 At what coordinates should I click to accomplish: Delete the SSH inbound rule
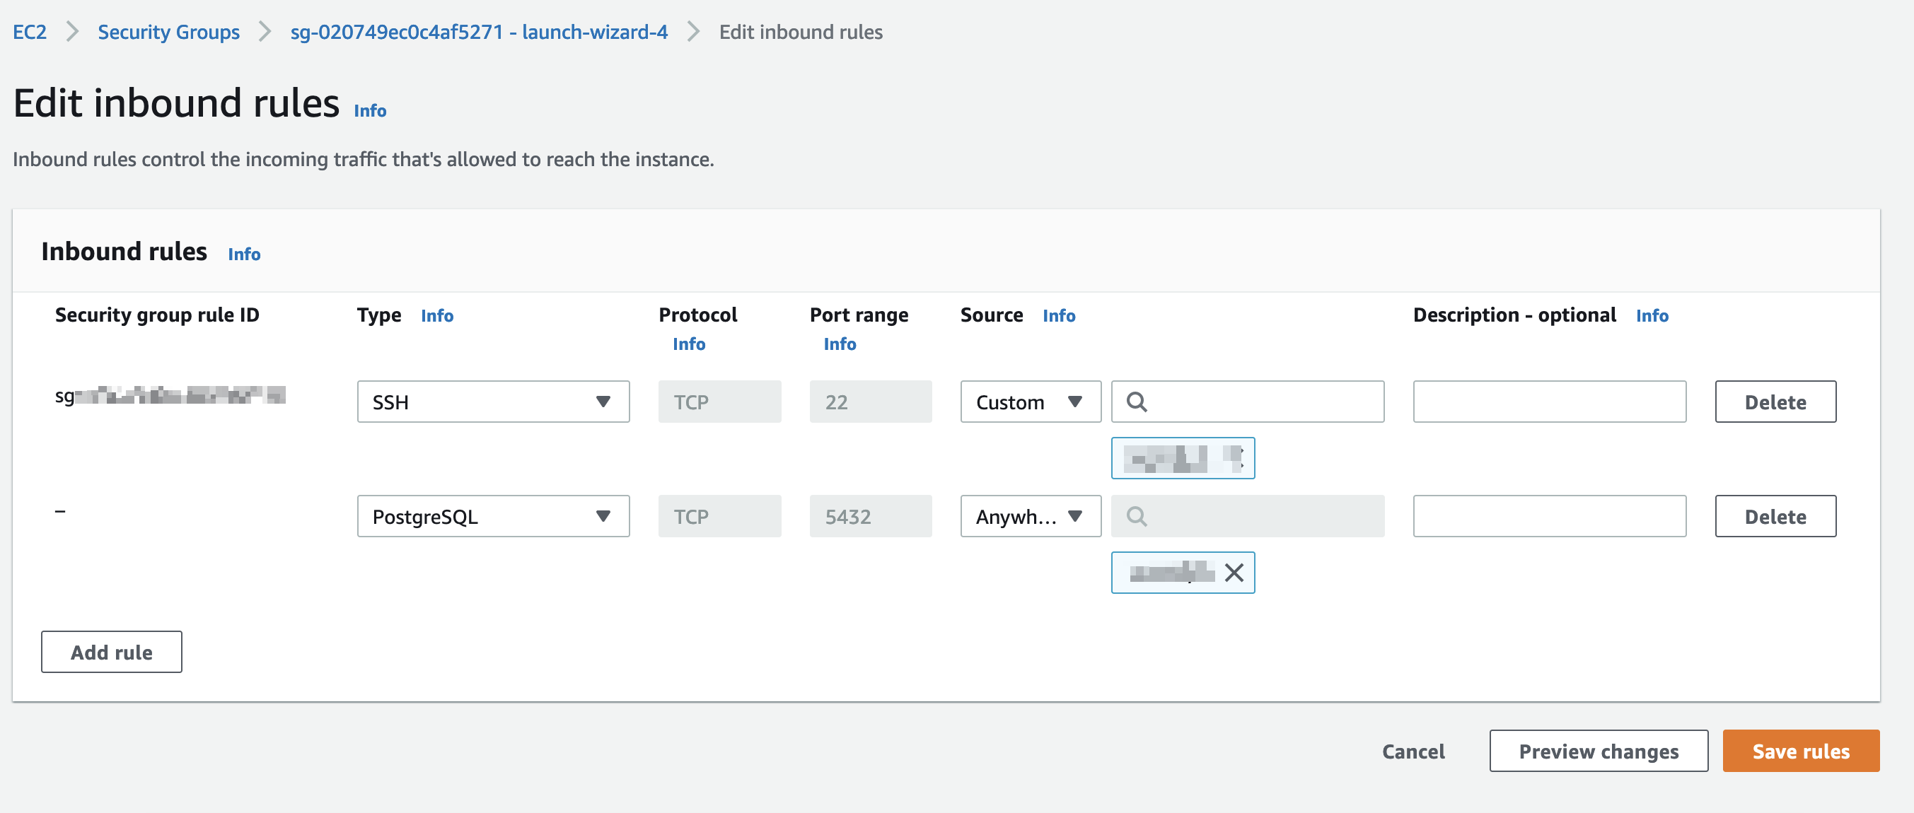1775,402
